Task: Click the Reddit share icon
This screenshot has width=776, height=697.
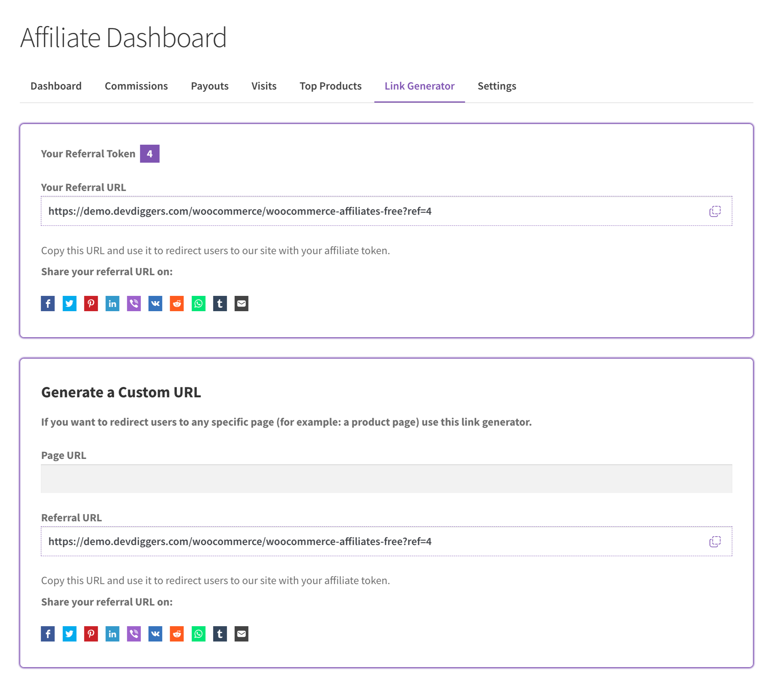Action: [x=177, y=303]
